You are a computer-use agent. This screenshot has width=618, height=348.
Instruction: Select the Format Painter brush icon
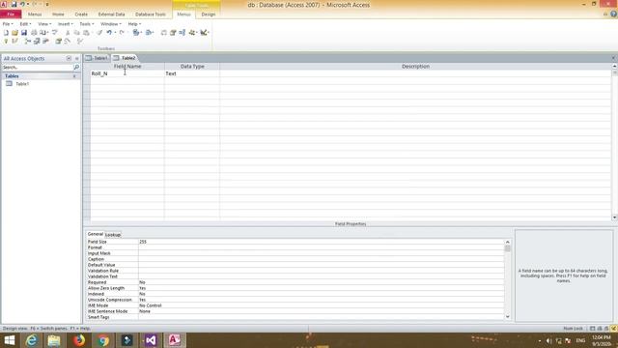(x=99, y=33)
